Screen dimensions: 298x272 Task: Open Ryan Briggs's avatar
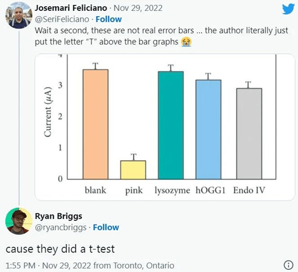(19, 221)
